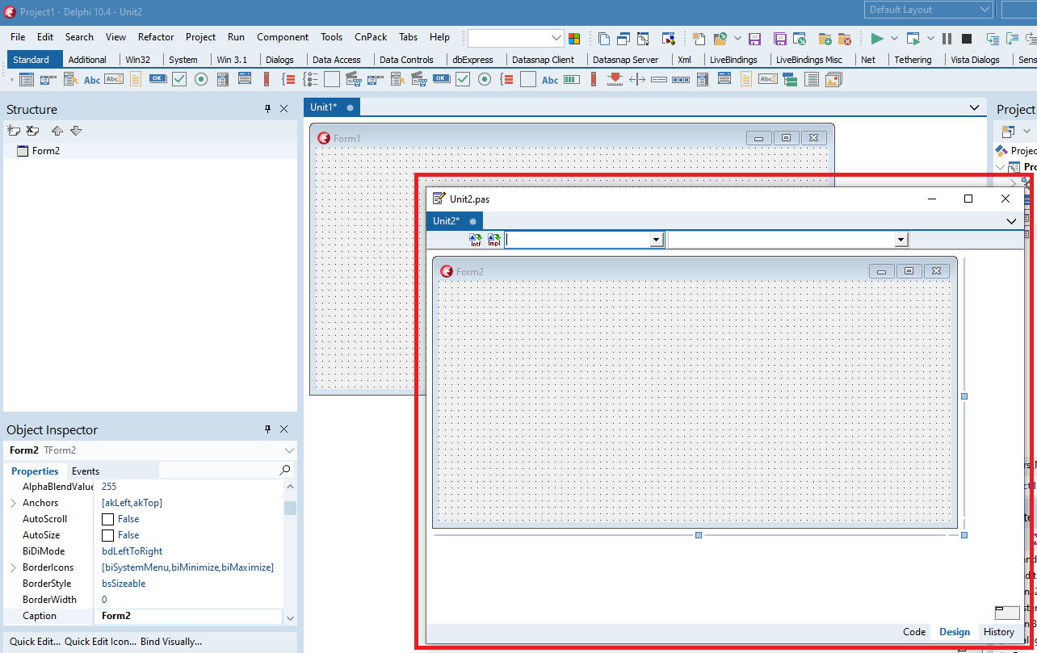Pause the running program
The height and width of the screenshot is (653, 1037).
pos(947,38)
